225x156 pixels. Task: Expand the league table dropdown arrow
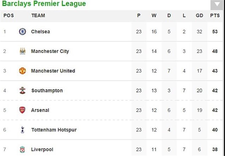pyautogui.click(x=217, y=4)
